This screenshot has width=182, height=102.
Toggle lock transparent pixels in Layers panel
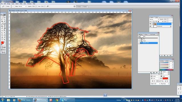tap(153, 22)
